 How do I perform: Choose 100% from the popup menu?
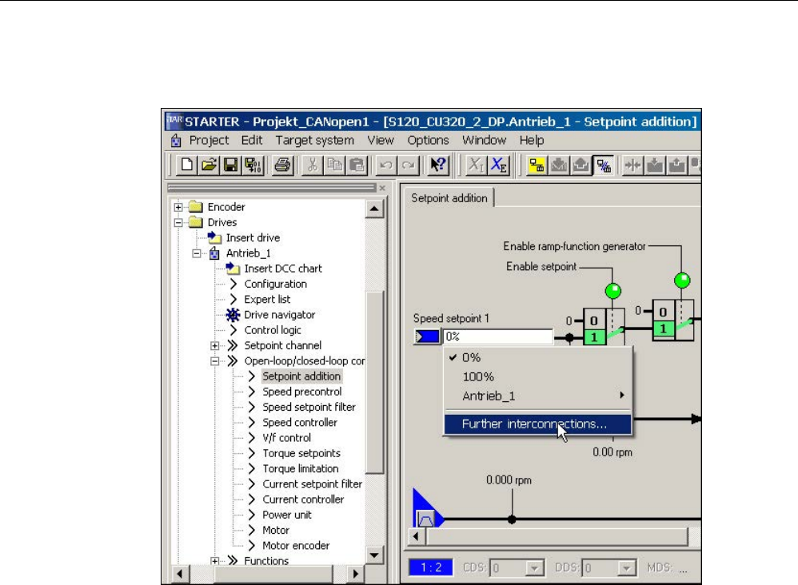(x=538, y=377)
